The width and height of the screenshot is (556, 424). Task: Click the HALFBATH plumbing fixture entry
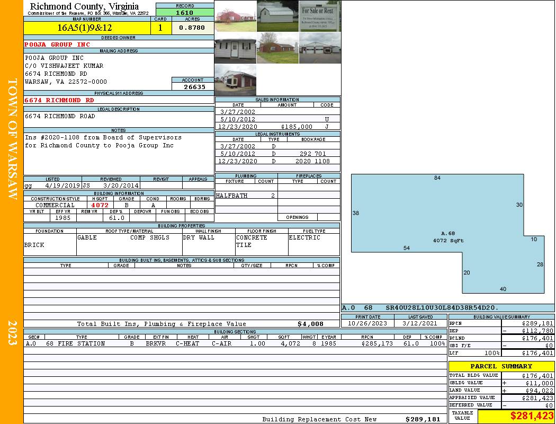(x=231, y=196)
